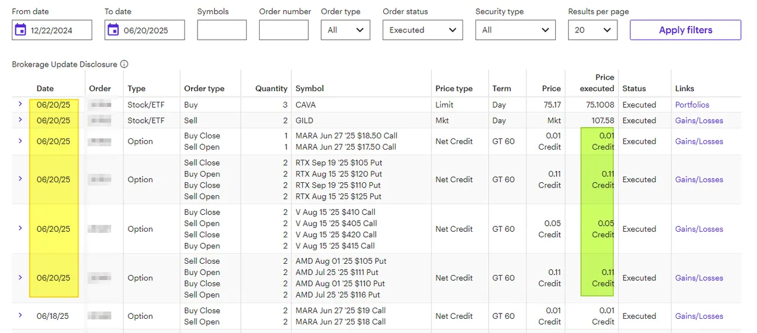Click the Brokerage Update Disclosure info icon
This screenshot has width=757, height=333.
pos(124,64)
